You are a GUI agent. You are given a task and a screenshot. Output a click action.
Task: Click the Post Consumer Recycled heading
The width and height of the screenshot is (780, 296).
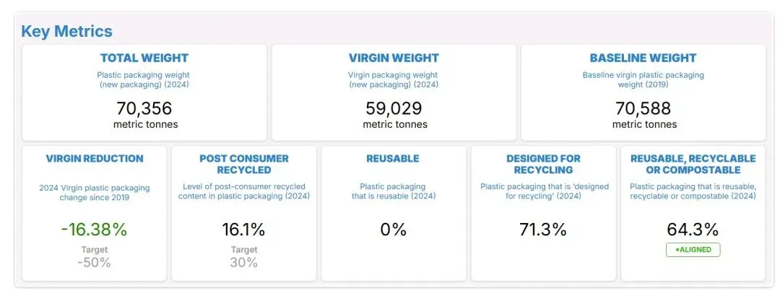[243, 164]
